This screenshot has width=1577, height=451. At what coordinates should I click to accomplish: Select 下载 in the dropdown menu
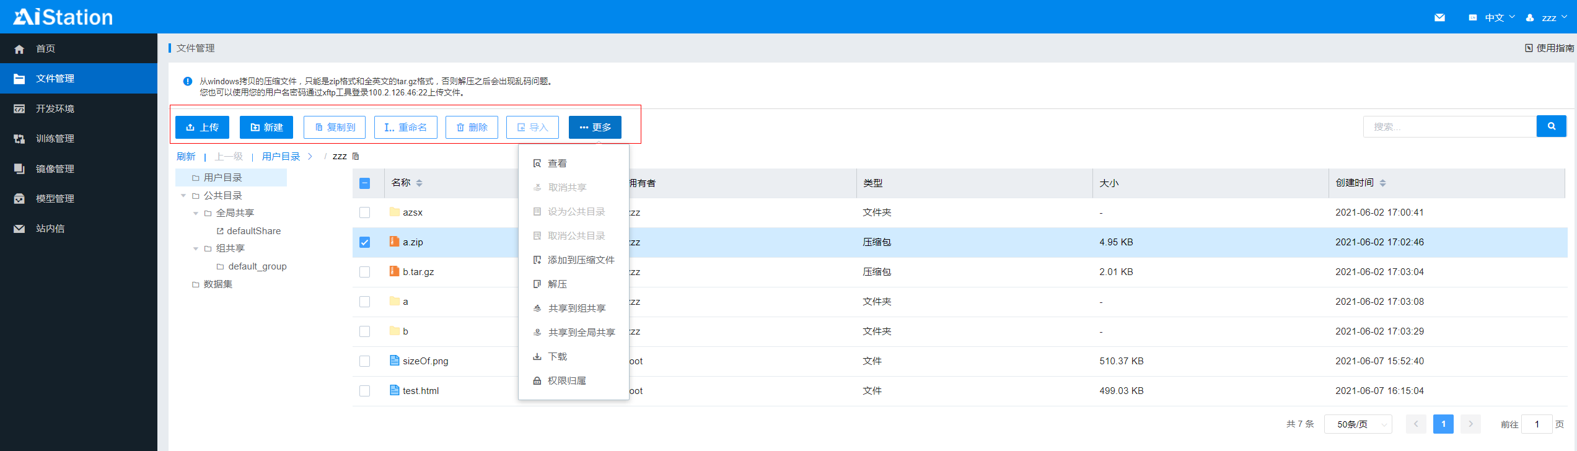click(557, 356)
